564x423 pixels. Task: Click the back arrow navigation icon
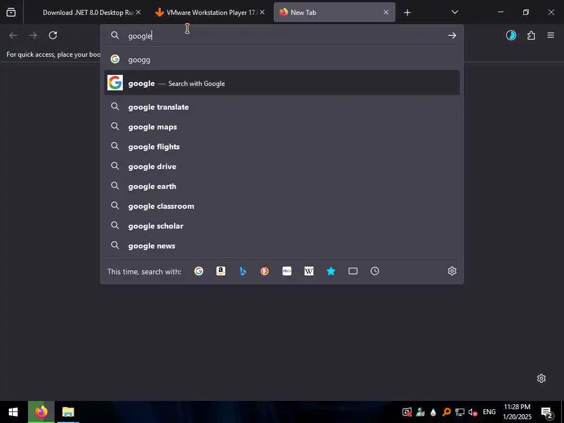(x=13, y=35)
